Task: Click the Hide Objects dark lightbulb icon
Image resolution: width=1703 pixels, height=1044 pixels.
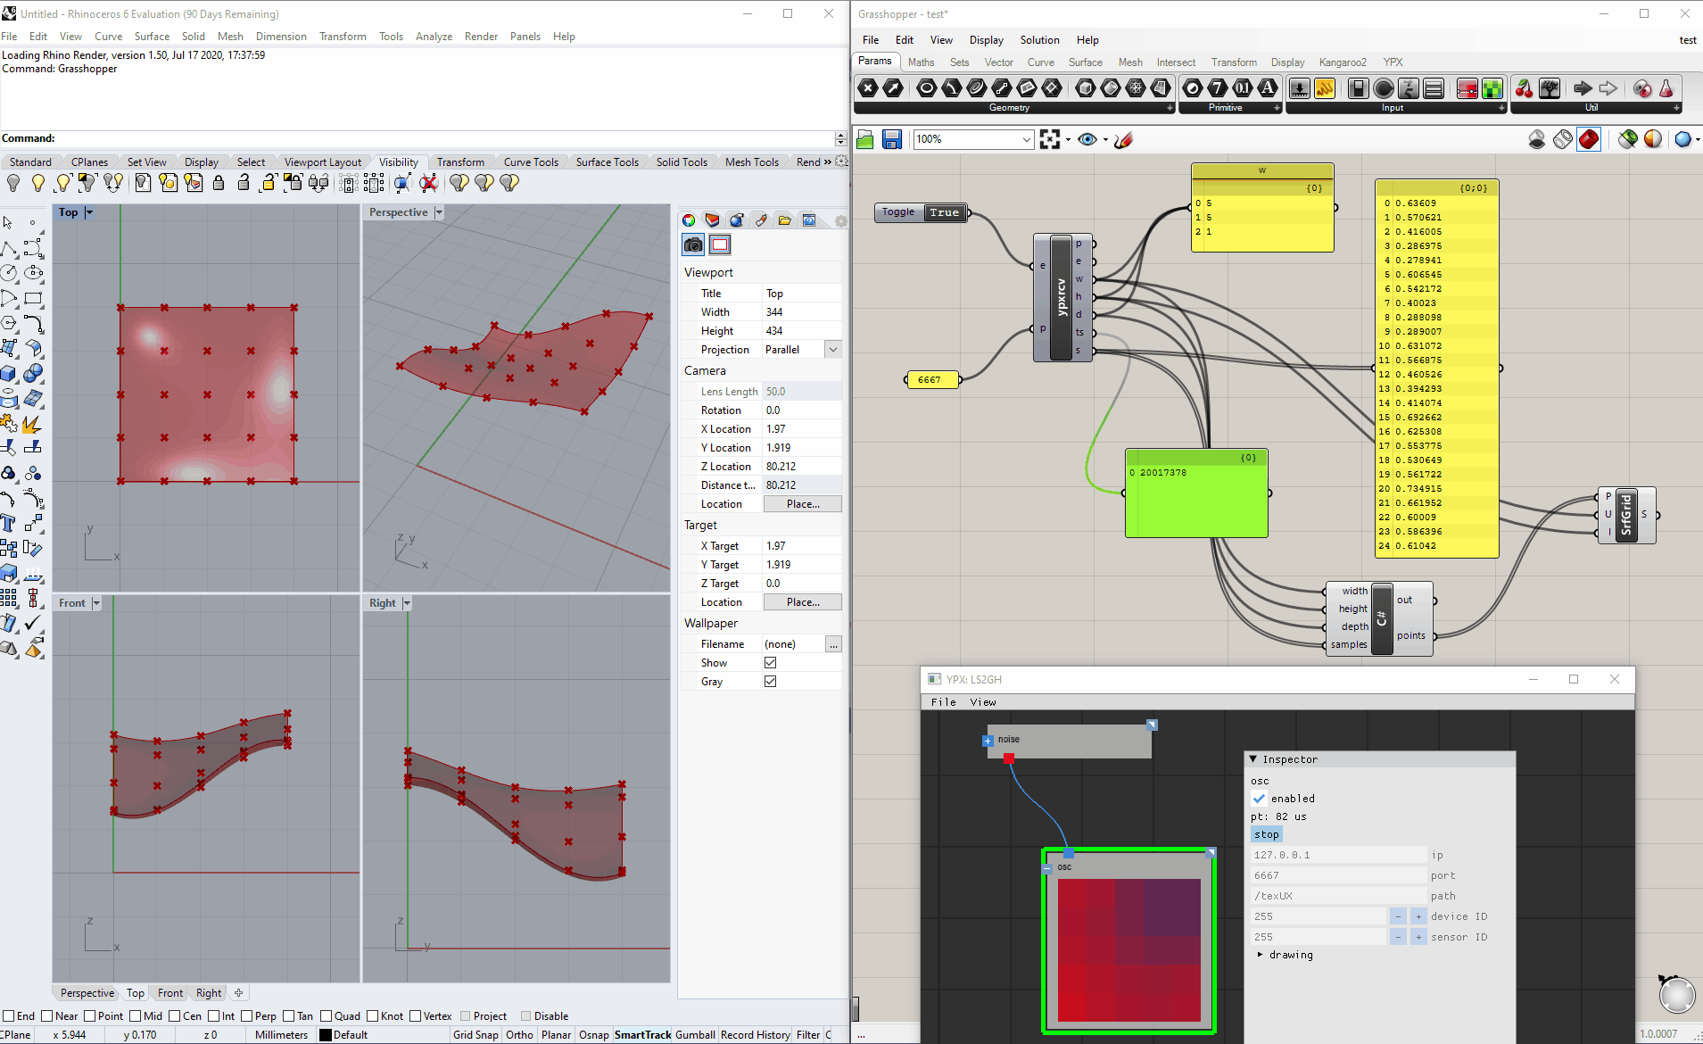Action: click(x=13, y=183)
